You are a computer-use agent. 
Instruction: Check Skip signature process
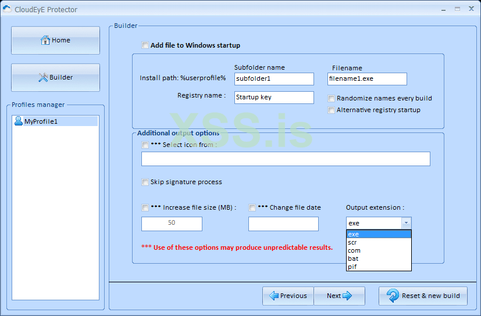pyautogui.click(x=145, y=182)
